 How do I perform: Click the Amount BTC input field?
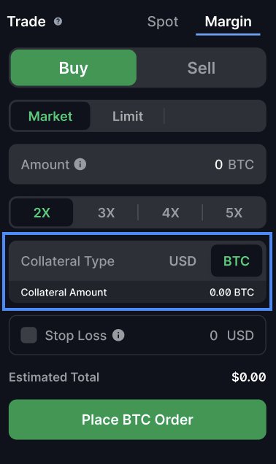click(x=137, y=164)
